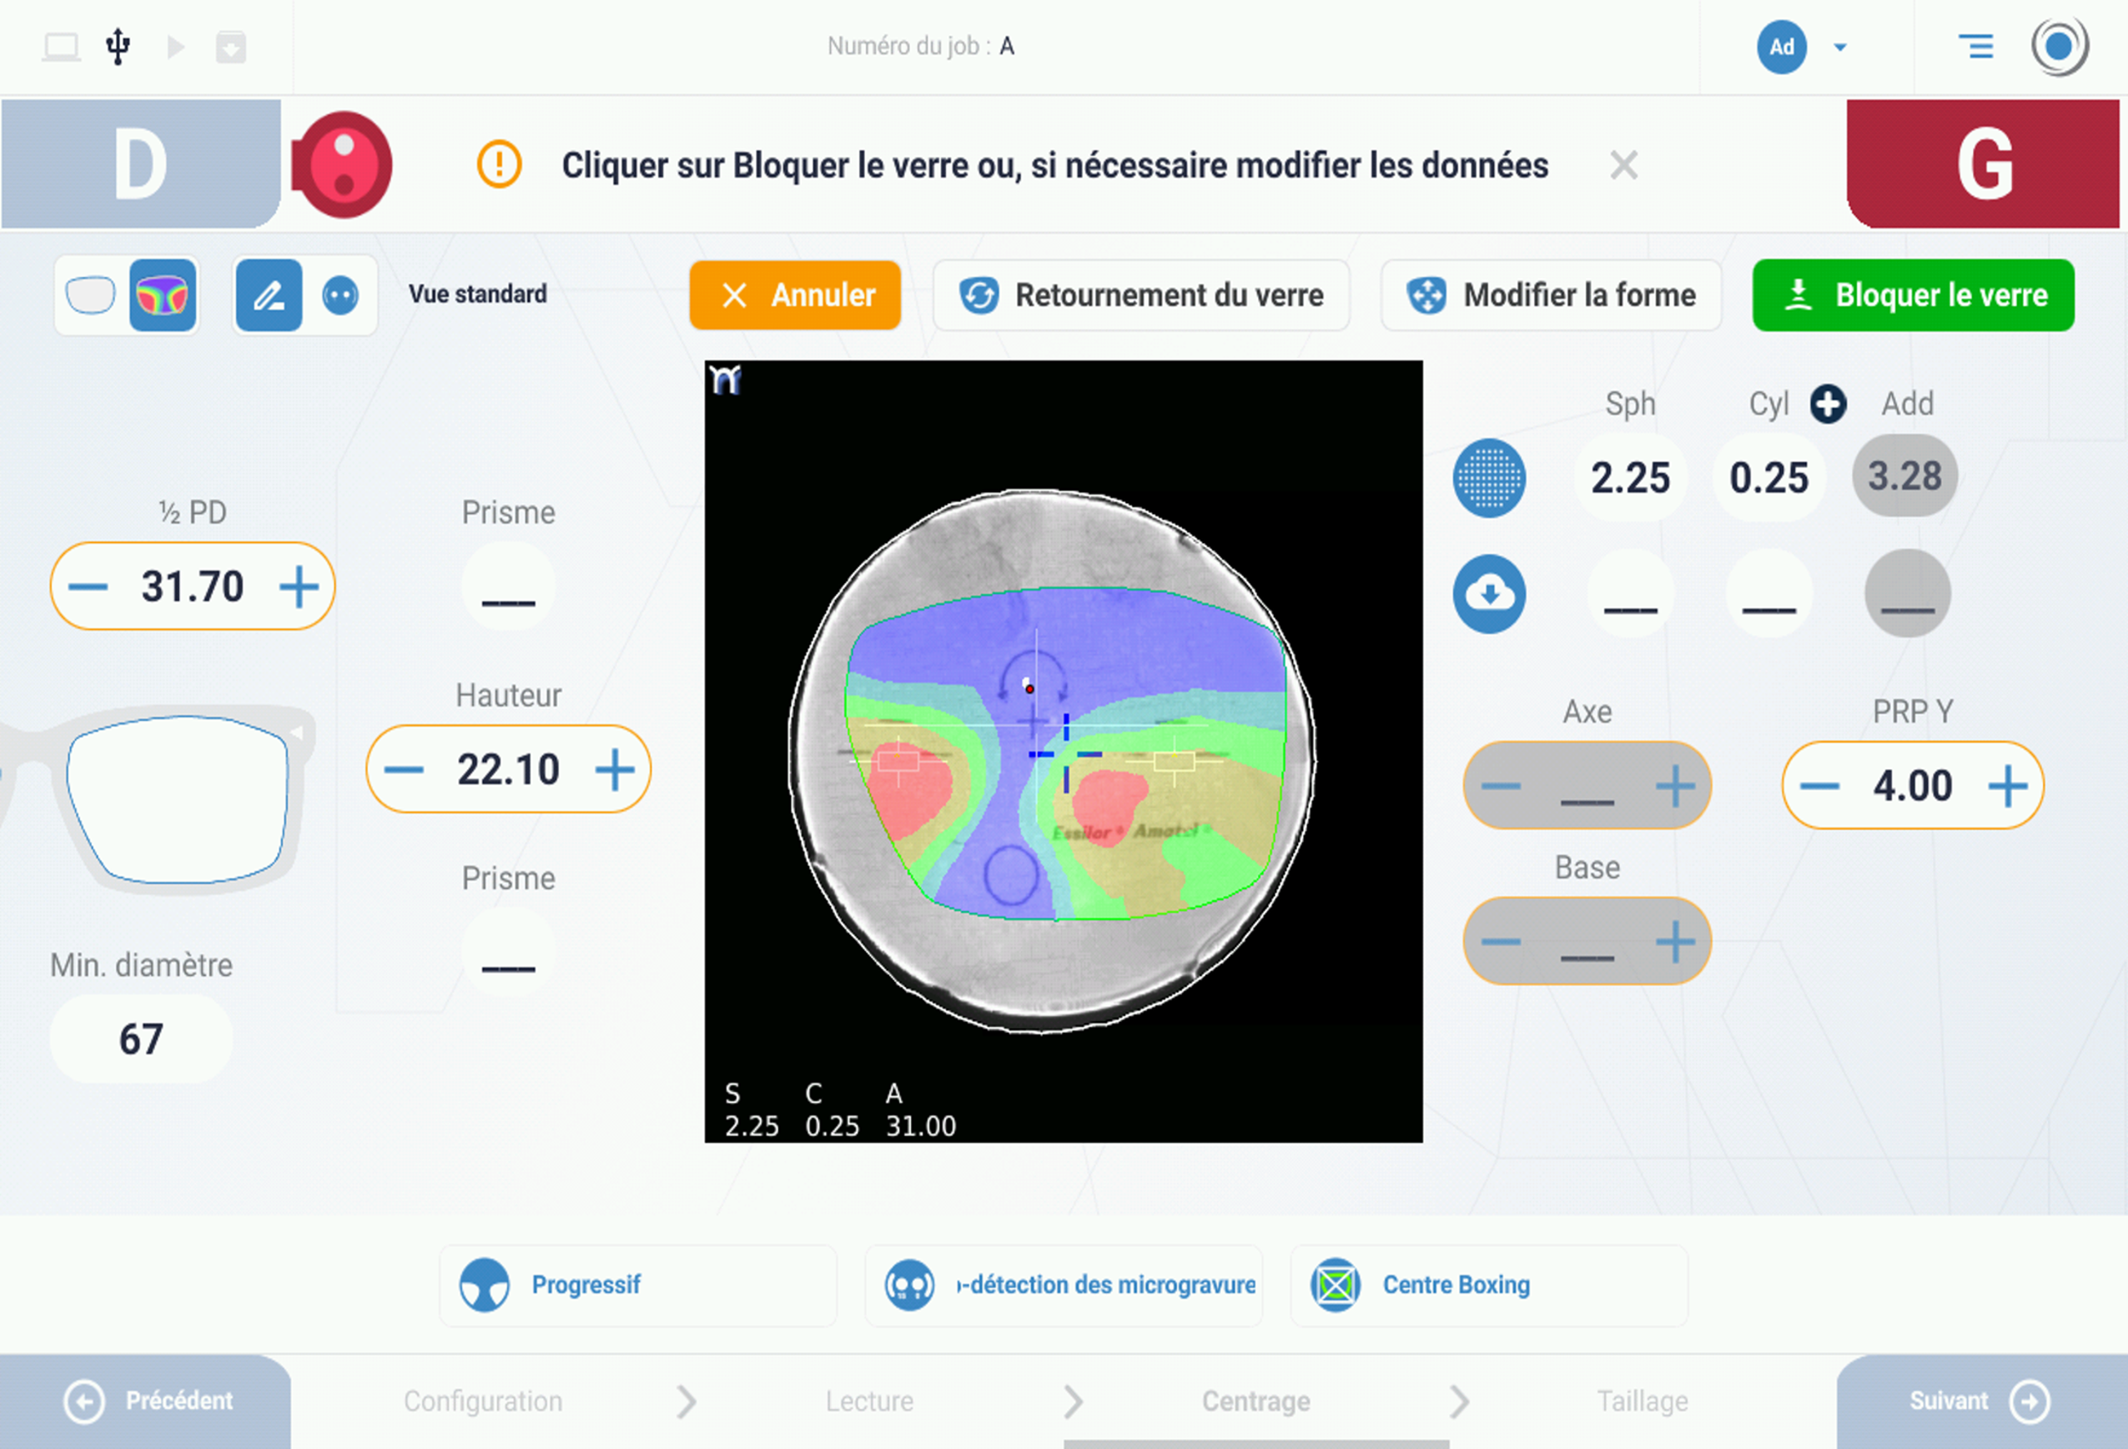The width and height of the screenshot is (2128, 1449).
Task: Click the green Bloquer le verre button
Action: pyautogui.click(x=1914, y=295)
